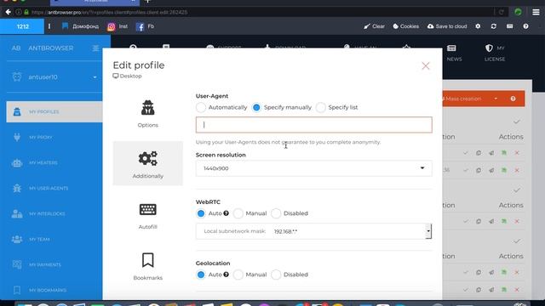Open the Inst Instagram bookmark
545x306 pixels.
click(118, 26)
